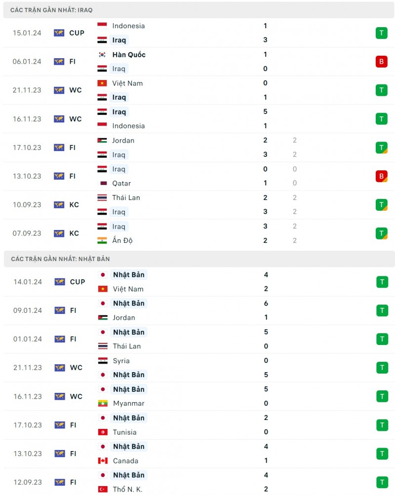The height and width of the screenshot is (495, 395).
Task: Click the Ấn Độ flag icon
Action: point(101,240)
